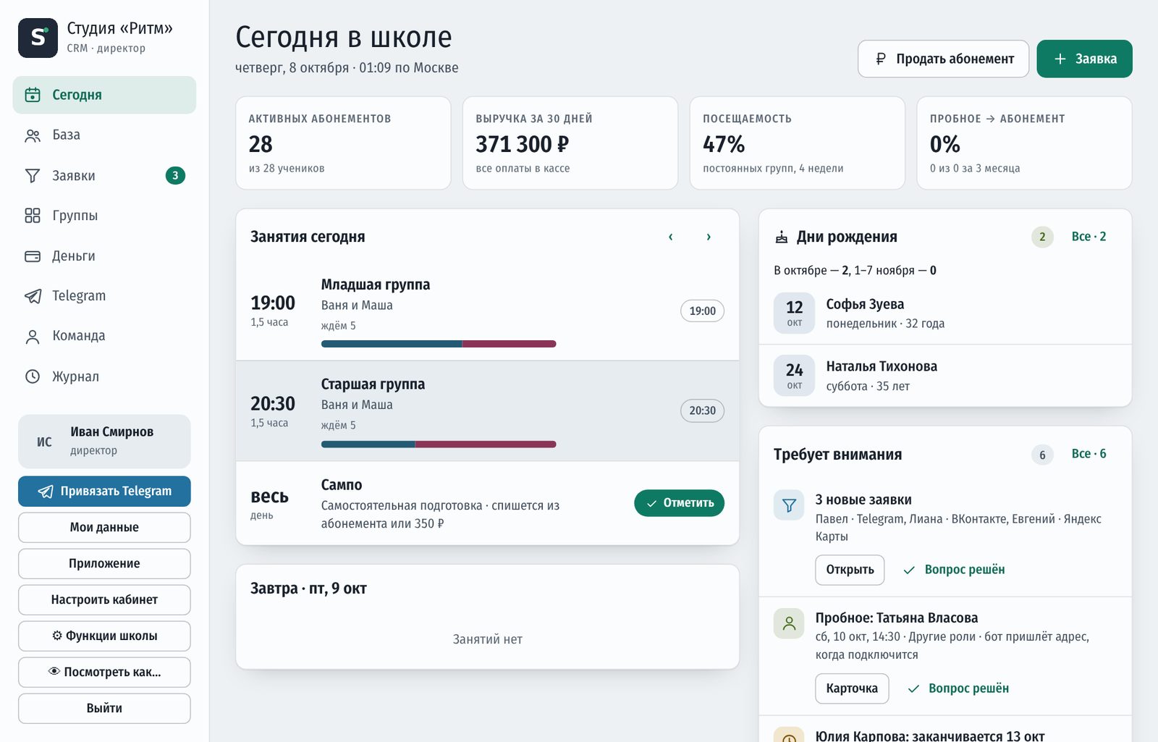Mark Татьяна Власова trial as Вопрос решён
The height and width of the screenshot is (742, 1158).
tap(958, 688)
